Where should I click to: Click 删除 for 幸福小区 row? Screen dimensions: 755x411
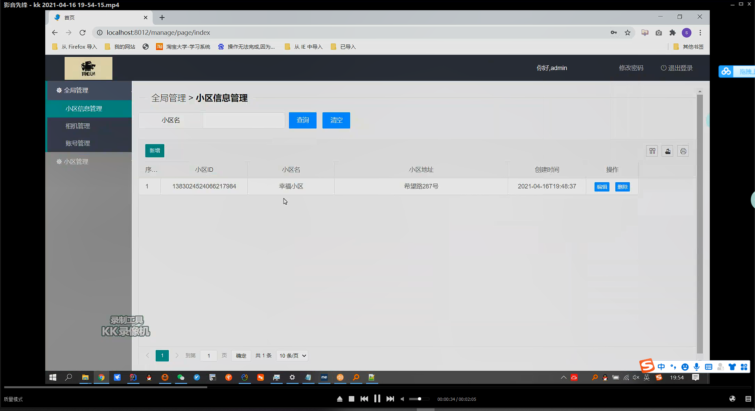(x=622, y=187)
